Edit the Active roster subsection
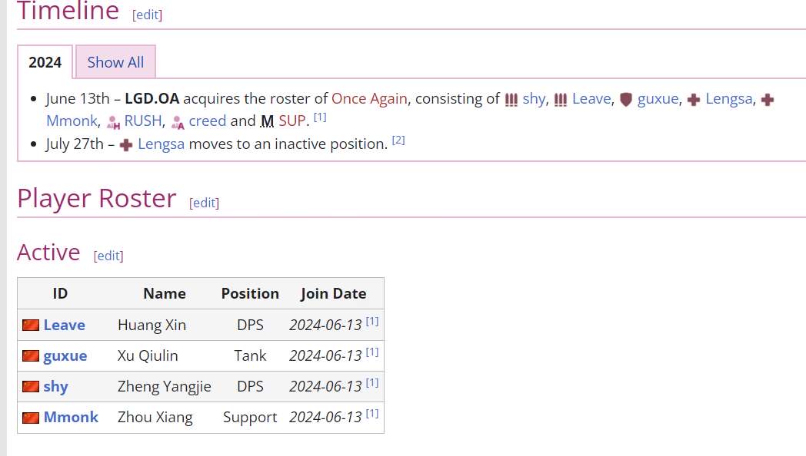The image size is (806, 456). pyautogui.click(x=108, y=256)
